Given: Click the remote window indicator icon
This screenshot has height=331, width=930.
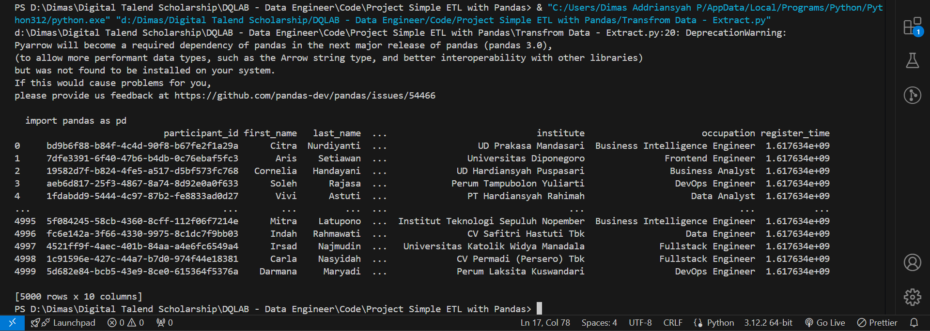Looking at the screenshot, I should click(x=12, y=323).
